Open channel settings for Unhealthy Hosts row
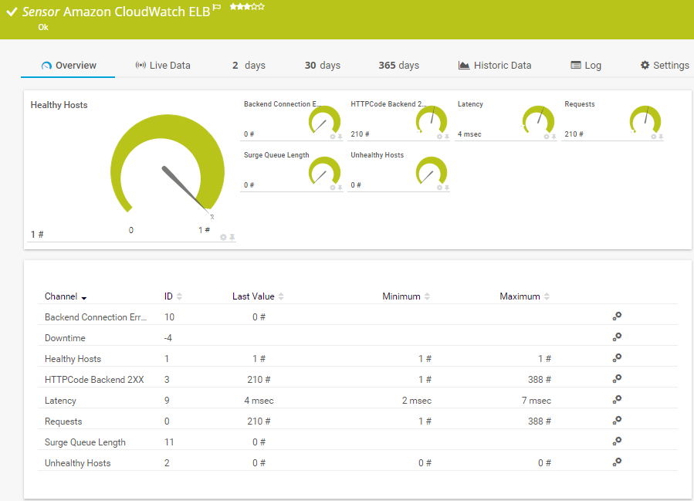The image size is (694, 501). click(617, 462)
